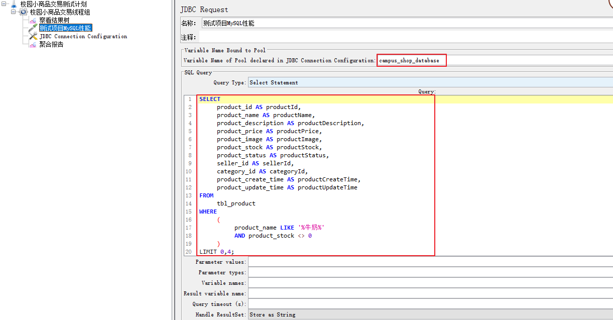Click the Variable names field
The height and width of the screenshot is (320, 613).
click(430, 283)
